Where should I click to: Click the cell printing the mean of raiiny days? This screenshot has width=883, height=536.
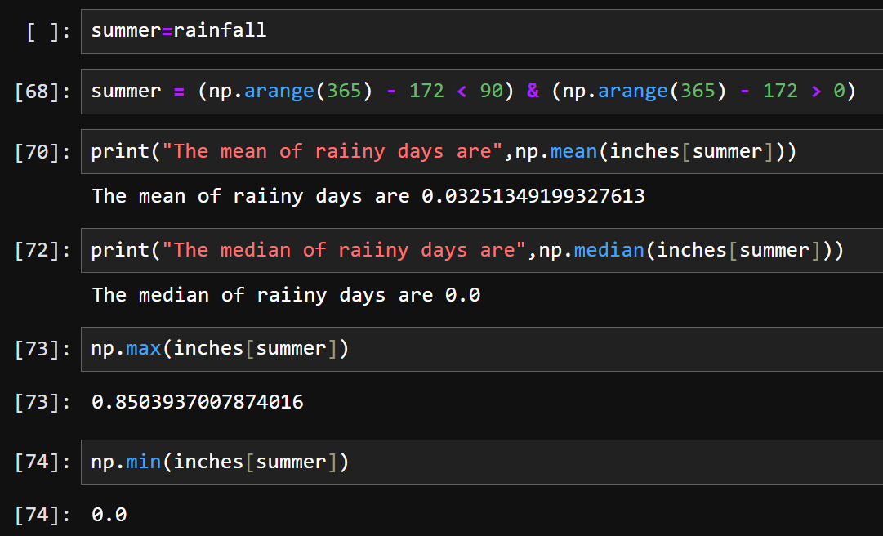coord(482,151)
